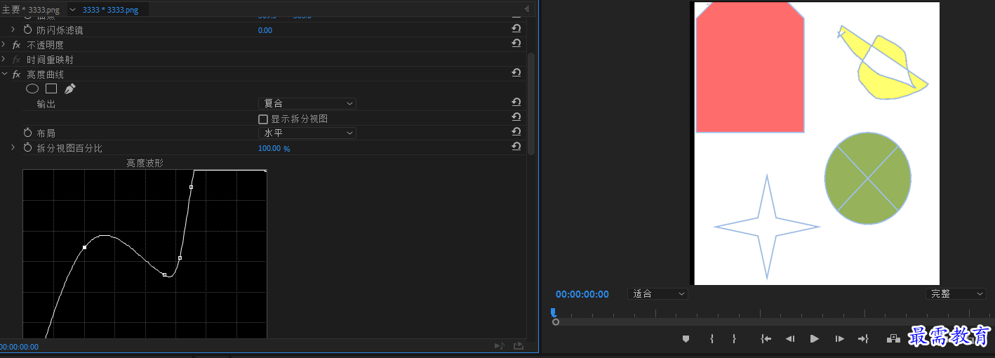This screenshot has width=995, height=358.
Task: Open the 输出 dropdown set to 复合
Action: coord(307,103)
